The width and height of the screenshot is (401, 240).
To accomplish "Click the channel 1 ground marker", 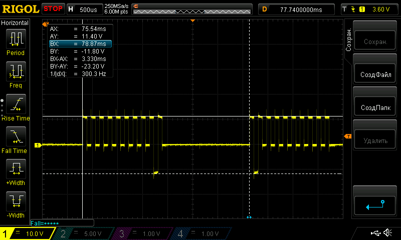I will pyautogui.click(x=38, y=145).
